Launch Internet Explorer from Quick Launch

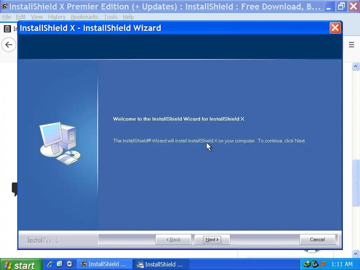tap(50, 264)
